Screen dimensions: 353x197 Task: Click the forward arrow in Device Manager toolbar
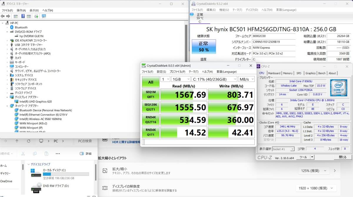pos(8,16)
